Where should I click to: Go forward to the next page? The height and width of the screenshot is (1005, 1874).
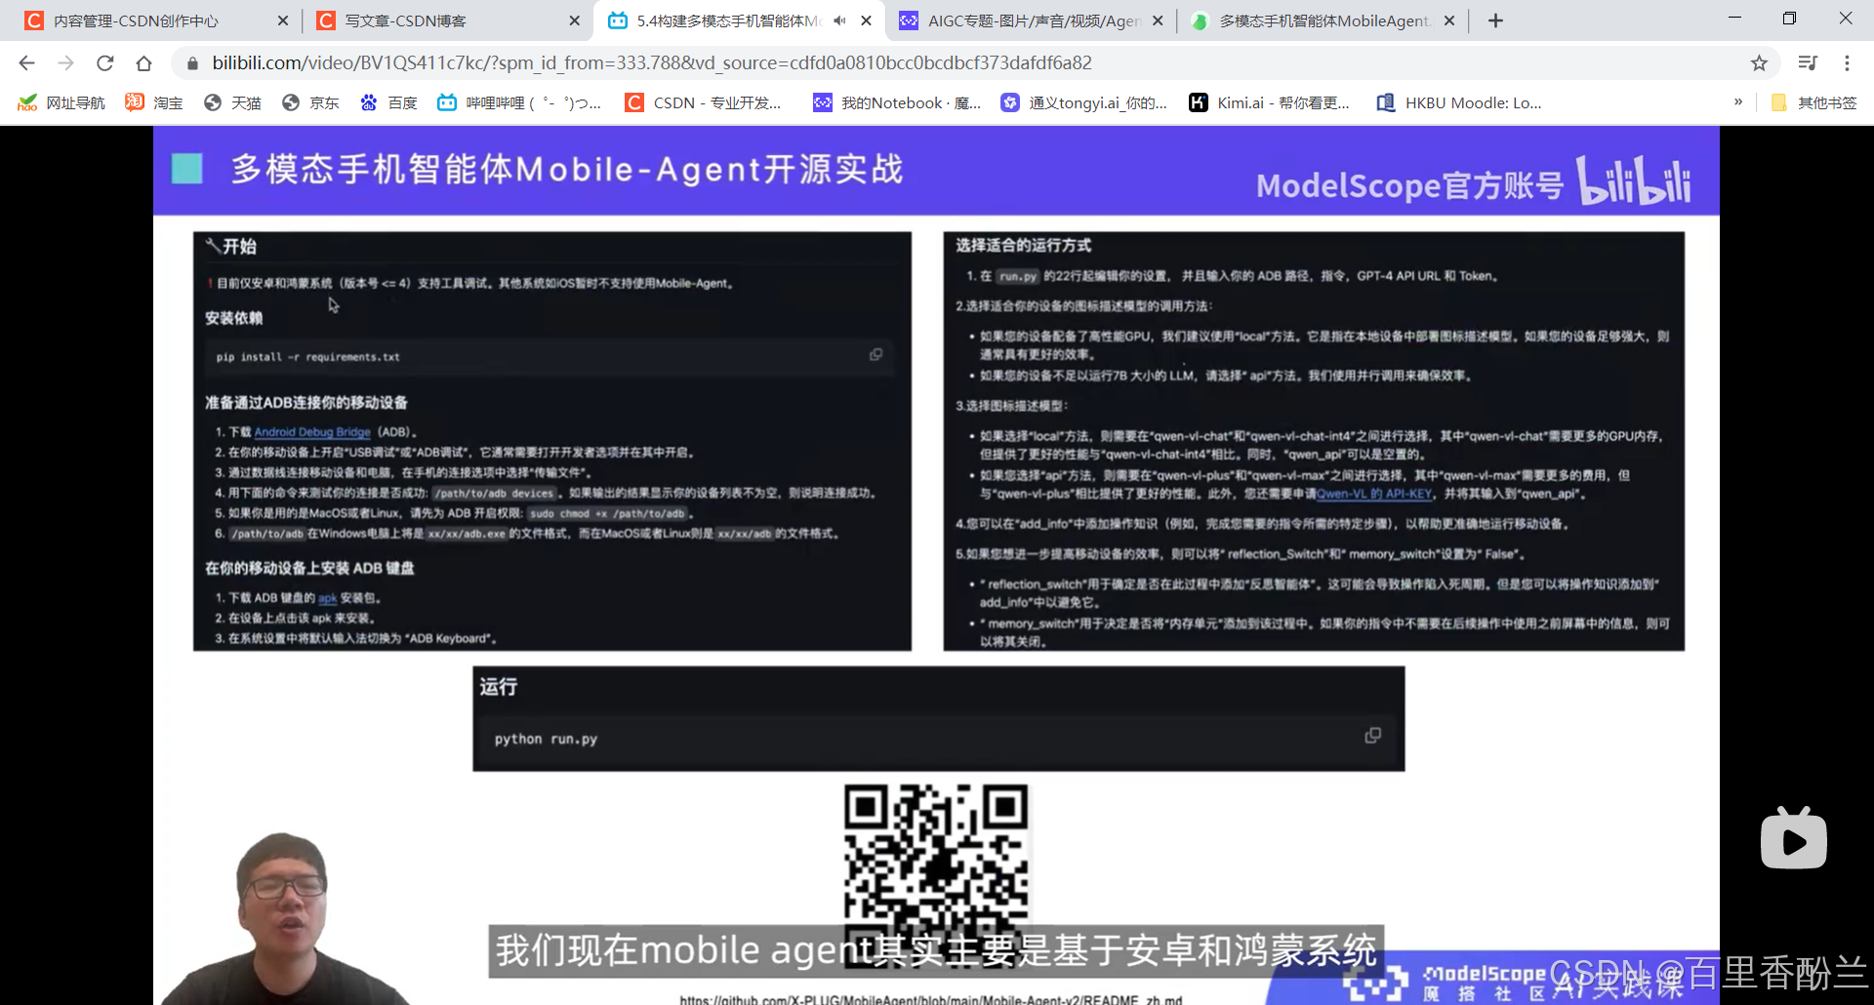(x=65, y=63)
